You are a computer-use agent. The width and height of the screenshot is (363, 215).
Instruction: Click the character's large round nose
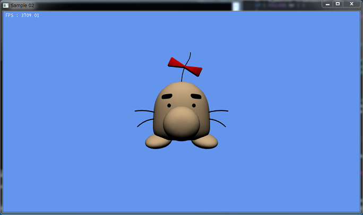(x=181, y=122)
